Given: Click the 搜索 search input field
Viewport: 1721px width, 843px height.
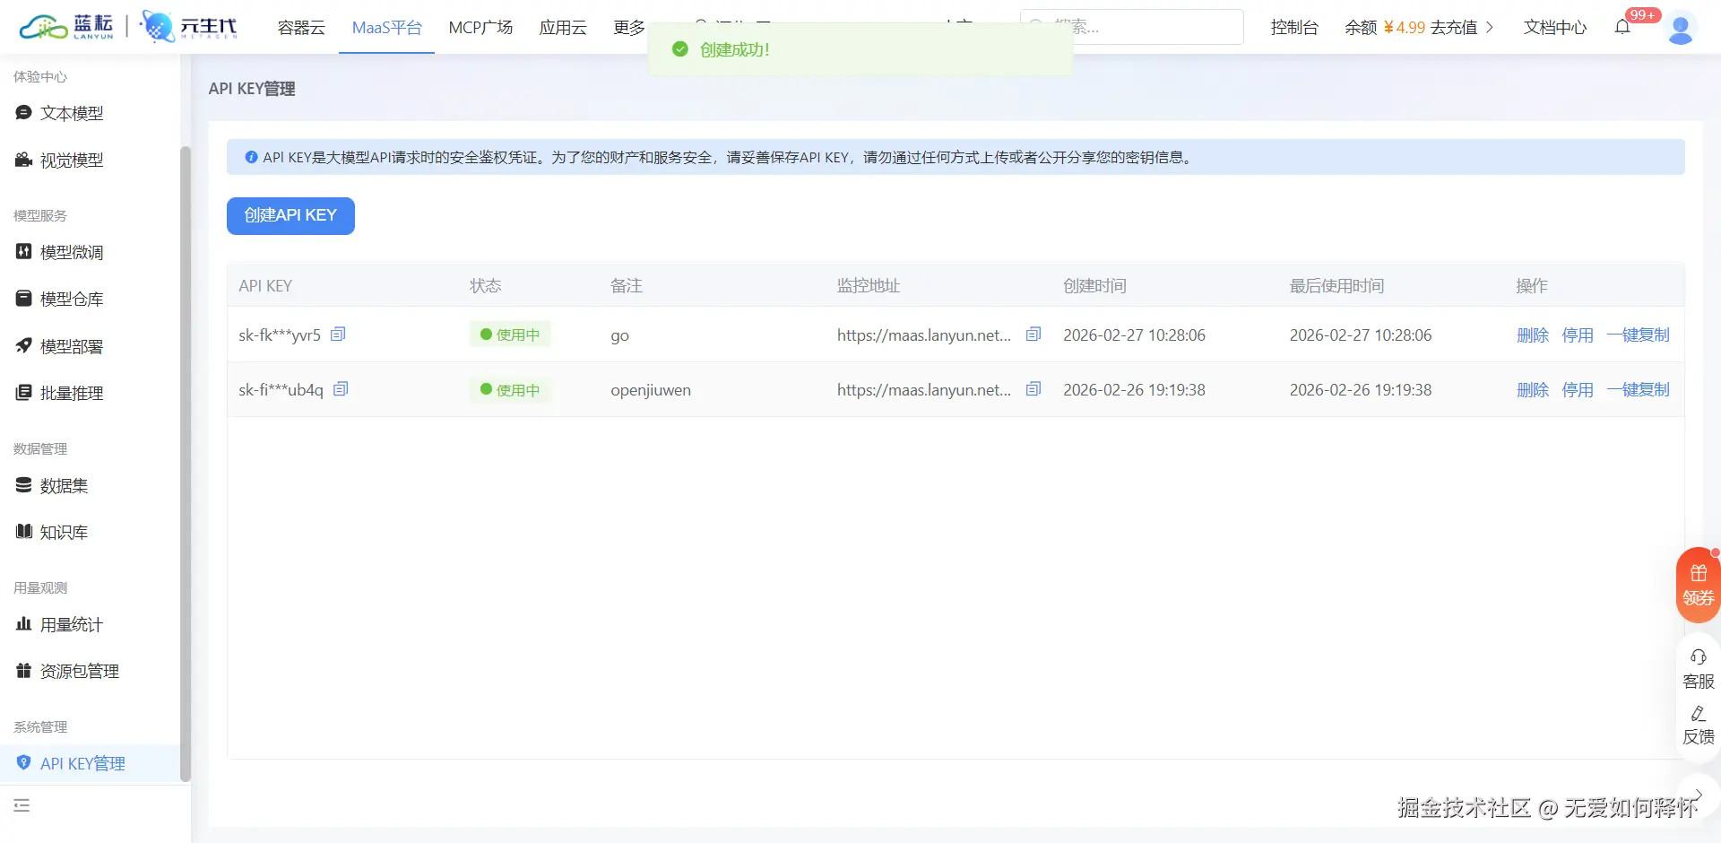Looking at the screenshot, I should pos(1134,27).
